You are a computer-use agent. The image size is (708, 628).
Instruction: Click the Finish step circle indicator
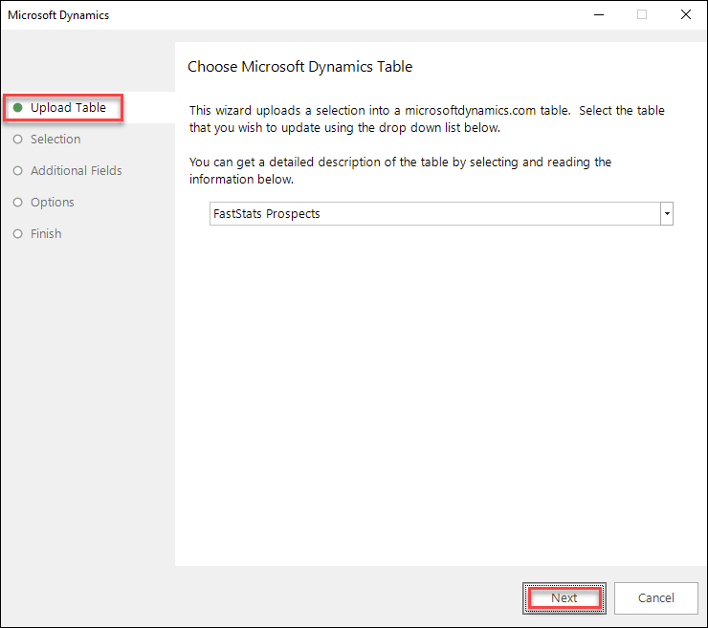tap(17, 233)
